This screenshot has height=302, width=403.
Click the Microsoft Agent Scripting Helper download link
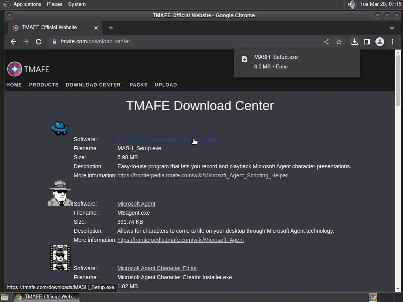click(x=167, y=139)
